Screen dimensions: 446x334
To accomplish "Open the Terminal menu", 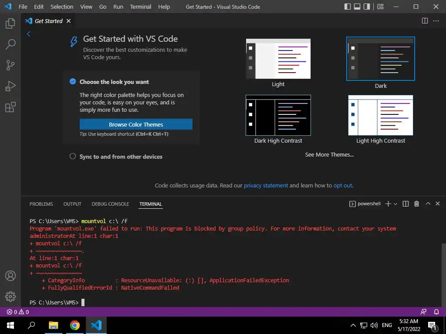I will coord(141,7).
